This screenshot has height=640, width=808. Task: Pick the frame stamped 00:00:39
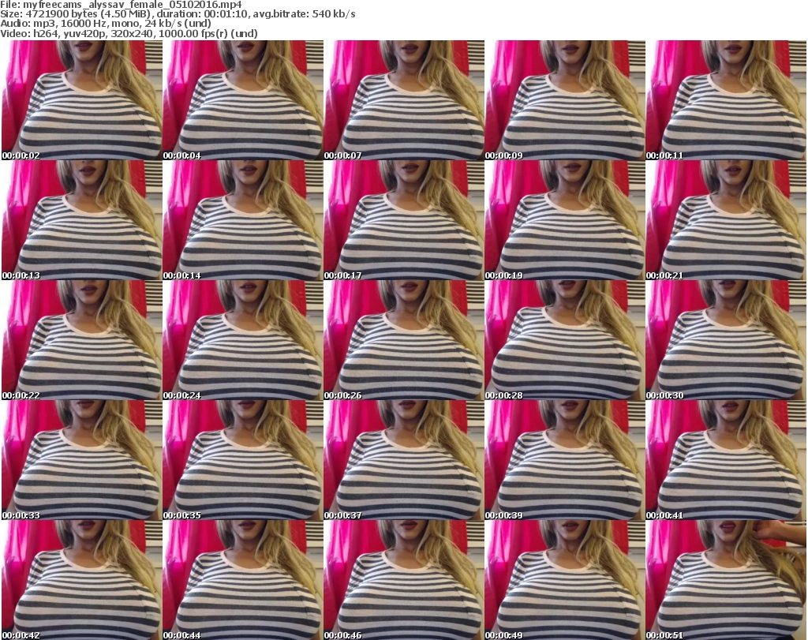pyautogui.click(x=565, y=460)
